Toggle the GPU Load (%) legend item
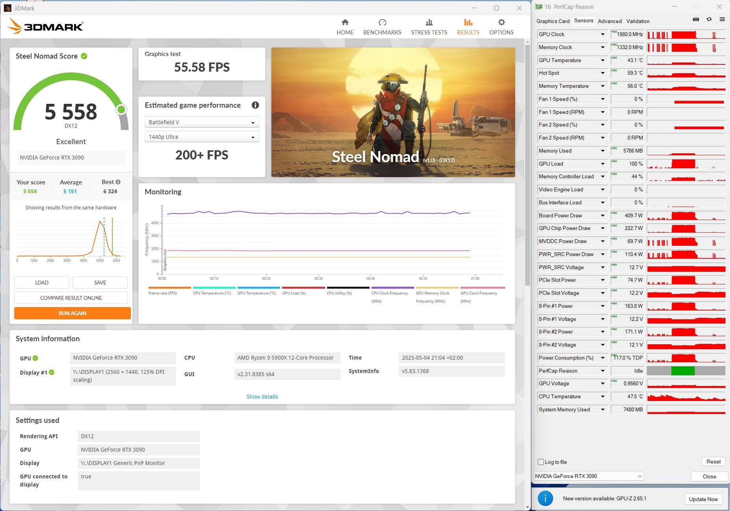 click(303, 291)
